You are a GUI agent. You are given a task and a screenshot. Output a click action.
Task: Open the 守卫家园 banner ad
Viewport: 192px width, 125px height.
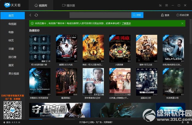[x=60, y=110]
